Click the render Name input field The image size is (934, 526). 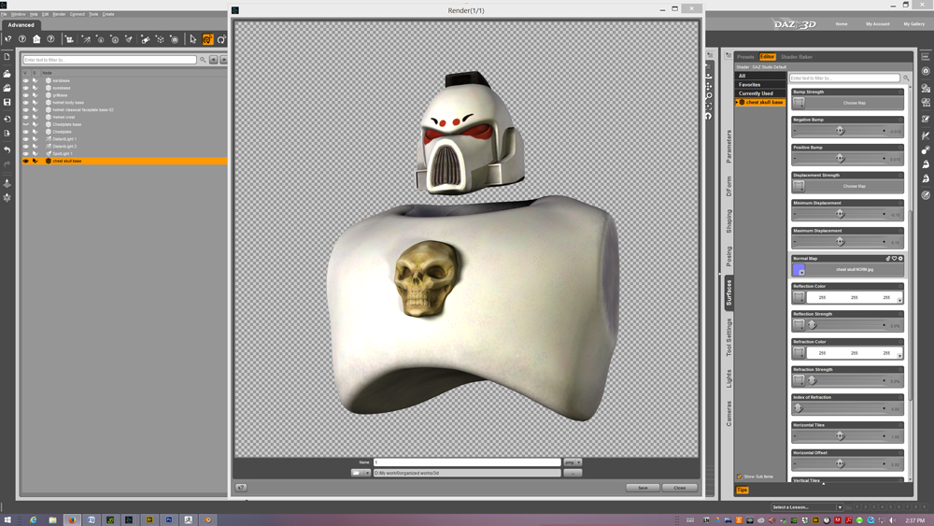click(x=467, y=462)
